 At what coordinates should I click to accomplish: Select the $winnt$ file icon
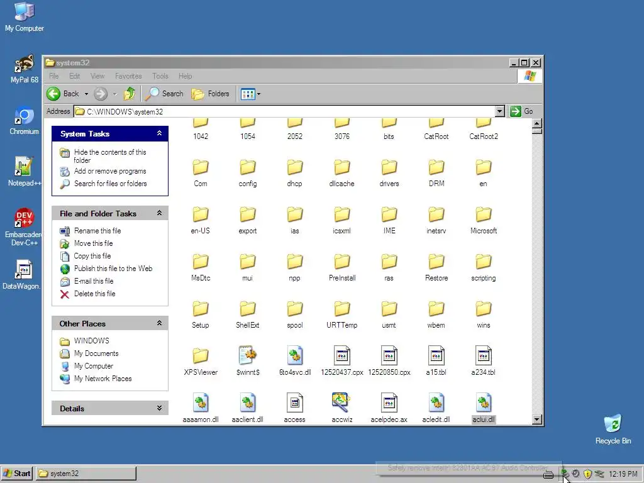tap(248, 356)
